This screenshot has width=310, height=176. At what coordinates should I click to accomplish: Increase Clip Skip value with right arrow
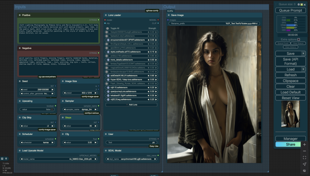(52, 126)
